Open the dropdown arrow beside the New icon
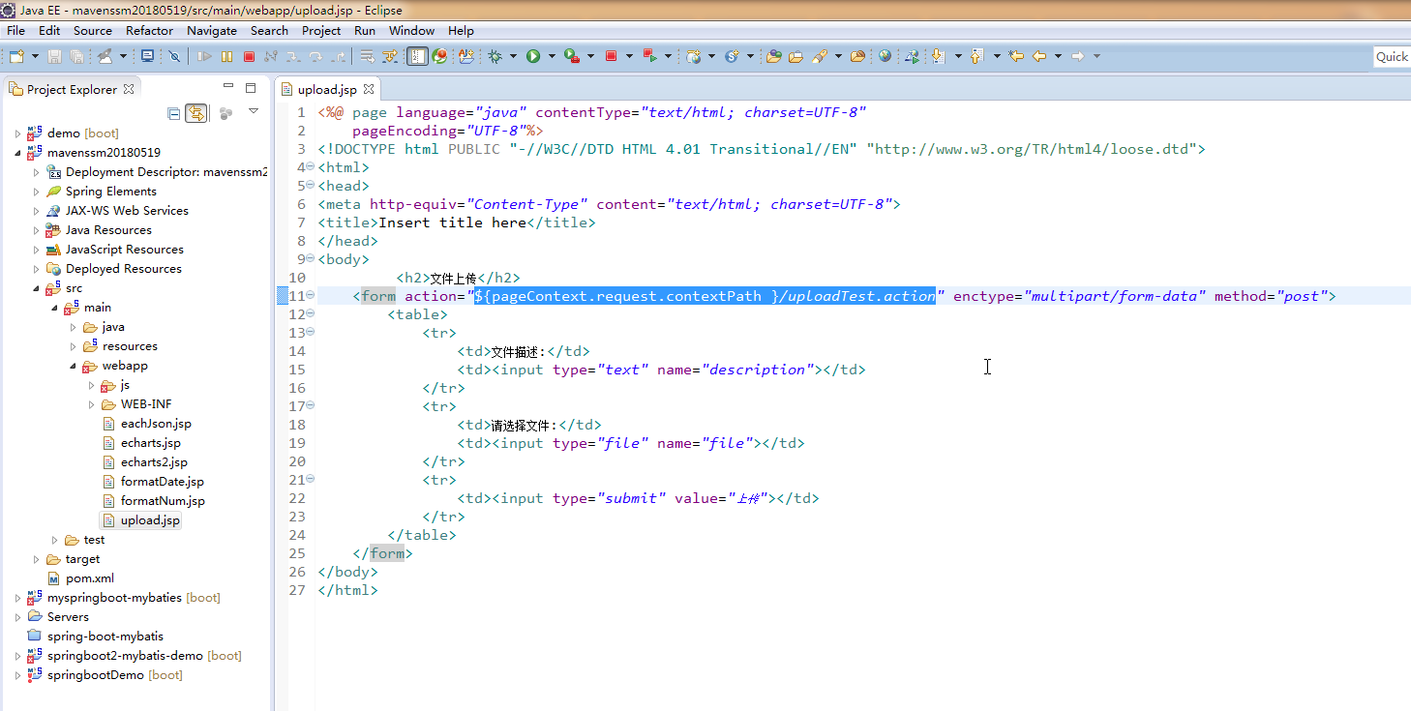This screenshot has height=711, width=1411. click(x=35, y=56)
